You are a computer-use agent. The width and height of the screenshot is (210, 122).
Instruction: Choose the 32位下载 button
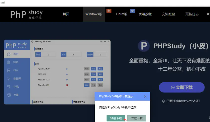click(136, 118)
